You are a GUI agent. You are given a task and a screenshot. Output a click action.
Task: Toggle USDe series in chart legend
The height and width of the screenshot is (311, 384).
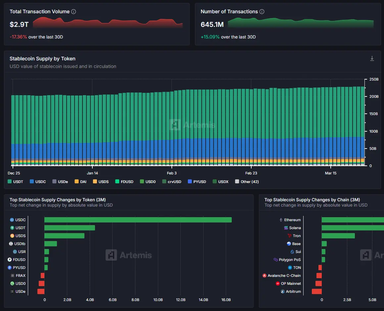tap(60, 181)
